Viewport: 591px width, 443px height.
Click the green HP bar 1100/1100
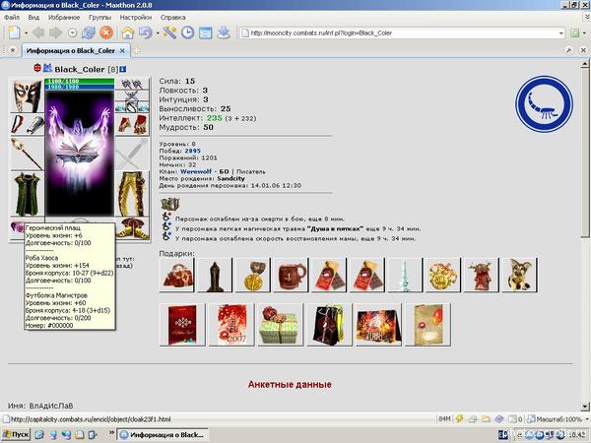coord(79,81)
